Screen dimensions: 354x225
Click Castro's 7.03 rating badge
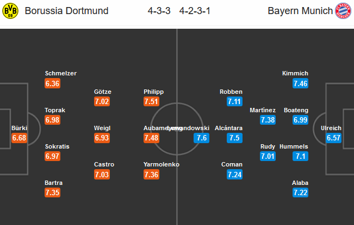(x=102, y=175)
